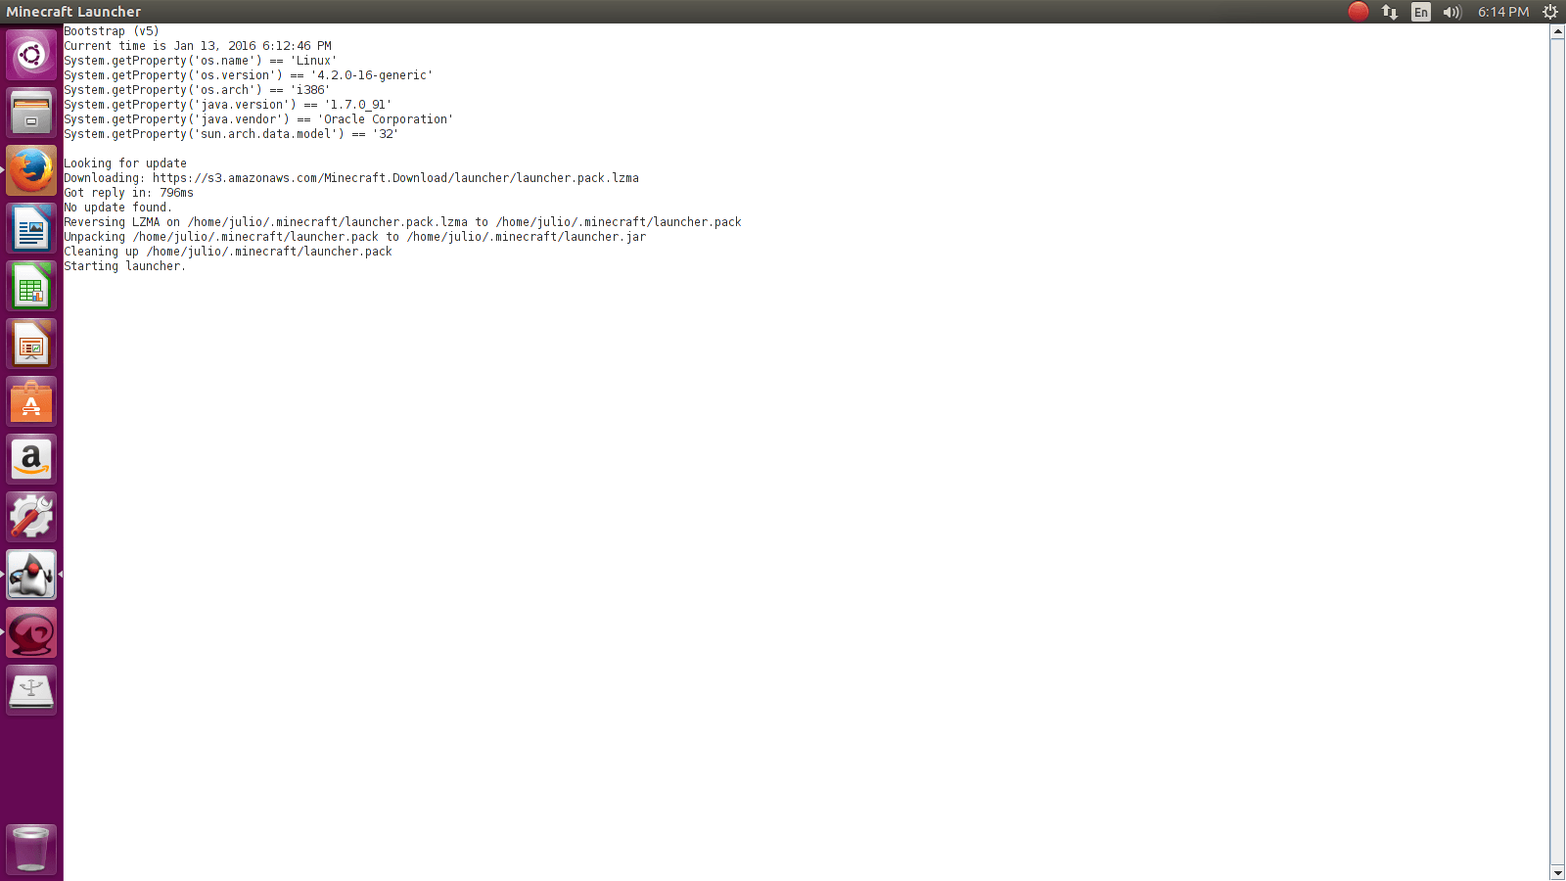Open Ubuntu Software Center
The image size is (1566, 881).
click(x=31, y=401)
